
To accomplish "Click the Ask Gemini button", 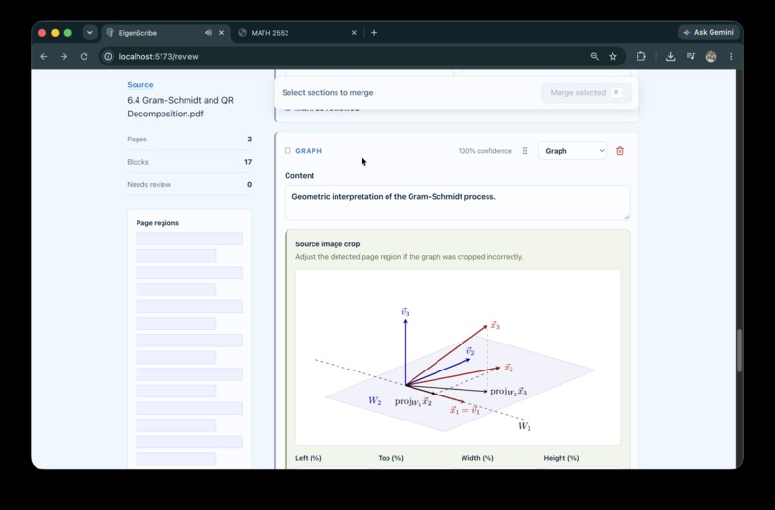I will pyautogui.click(x=709, y=32).
